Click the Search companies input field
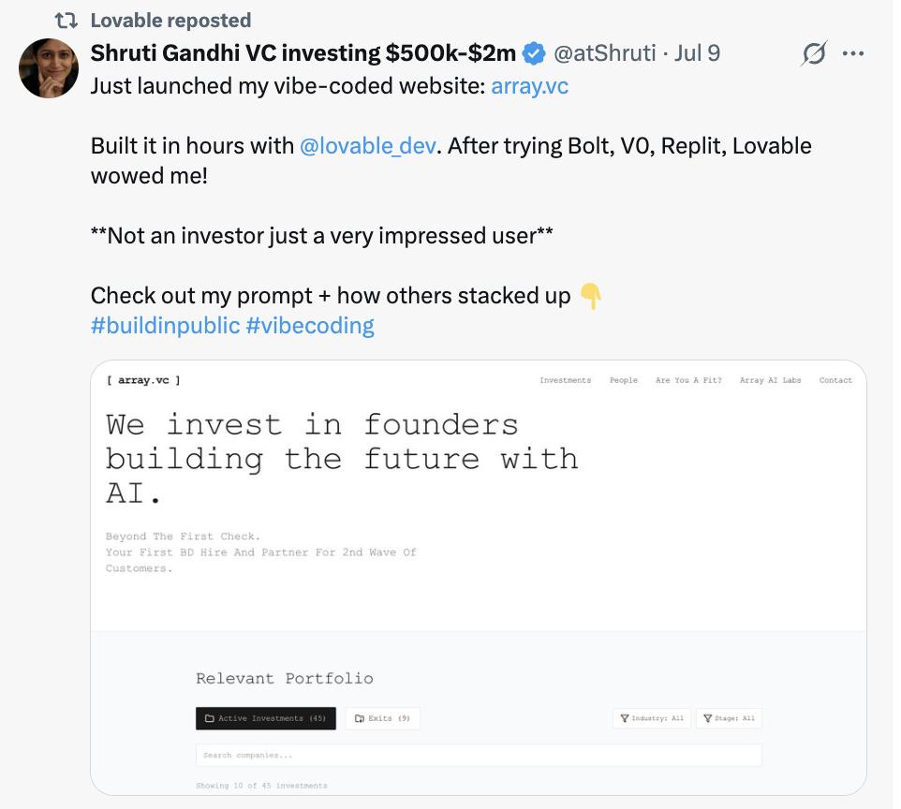The height and width of the screenshot is (809, 901). (x=478, y=755)
